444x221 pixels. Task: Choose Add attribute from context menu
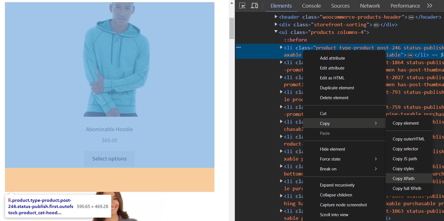[x=344, y=58]
